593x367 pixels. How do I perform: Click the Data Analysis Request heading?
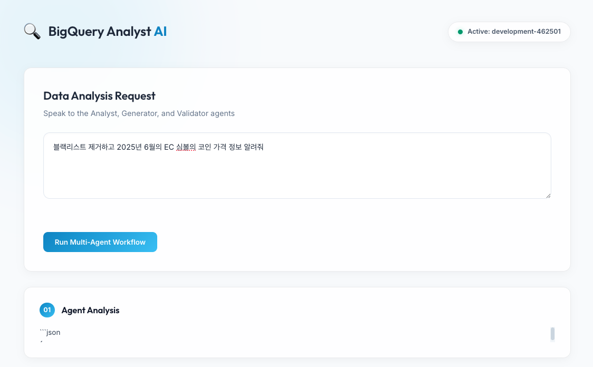pyautogui.click(x=99, y=95)
